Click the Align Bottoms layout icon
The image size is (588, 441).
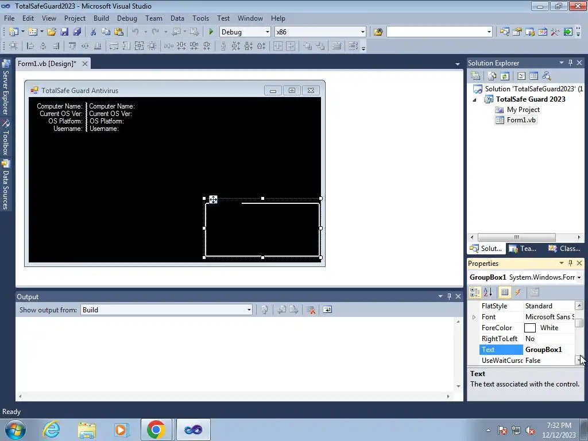tap(98, 46)
